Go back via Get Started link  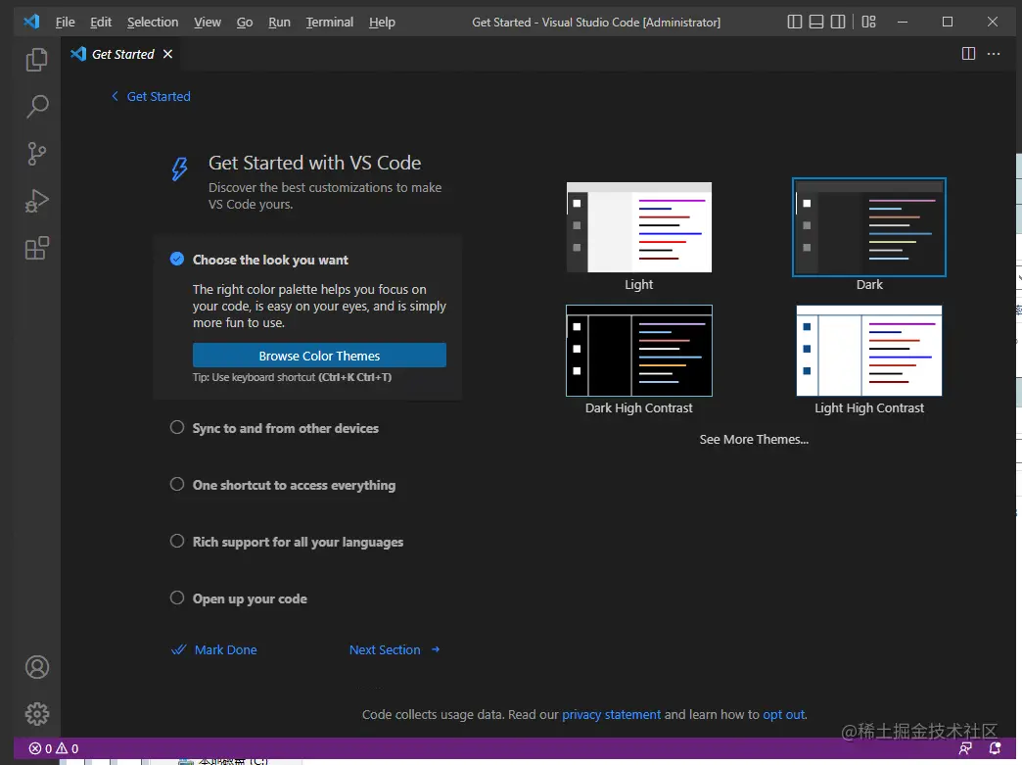click(x=159, y=97)
